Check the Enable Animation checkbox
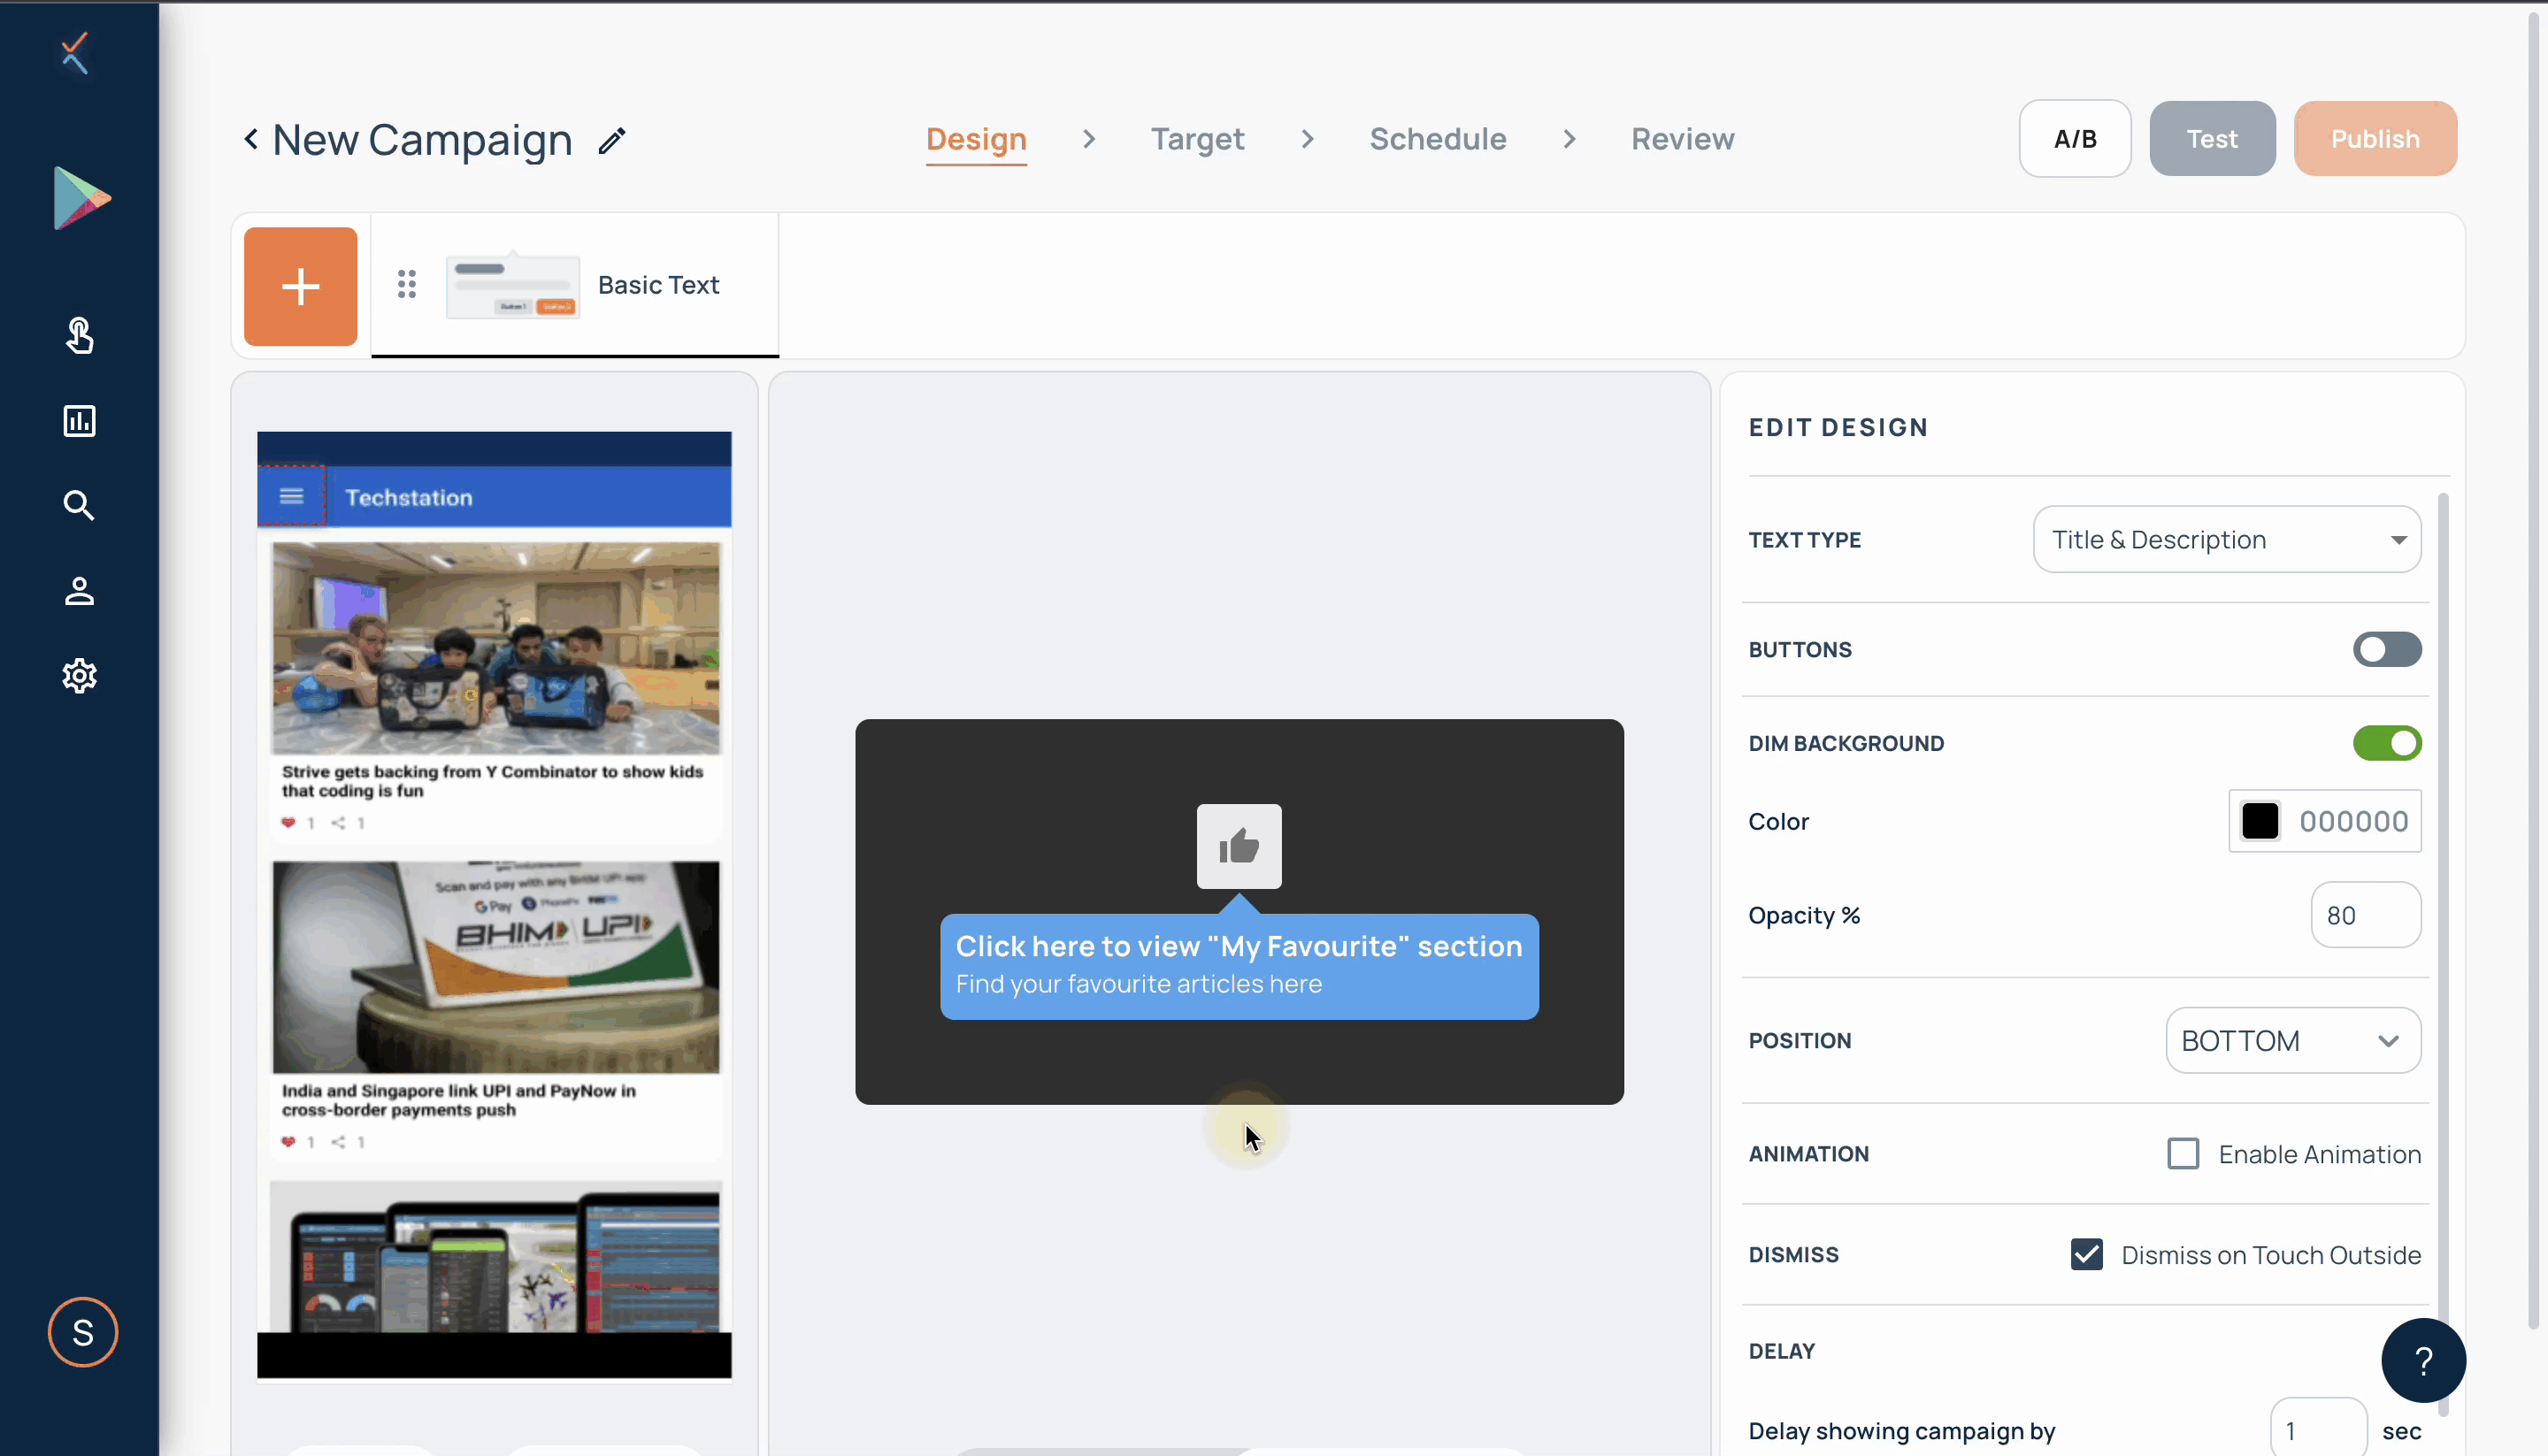 2182,1154
